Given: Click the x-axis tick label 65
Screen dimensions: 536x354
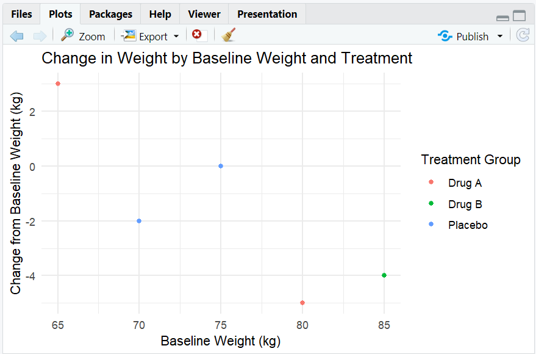Looking at the screenshot, I should pos(58,325).
